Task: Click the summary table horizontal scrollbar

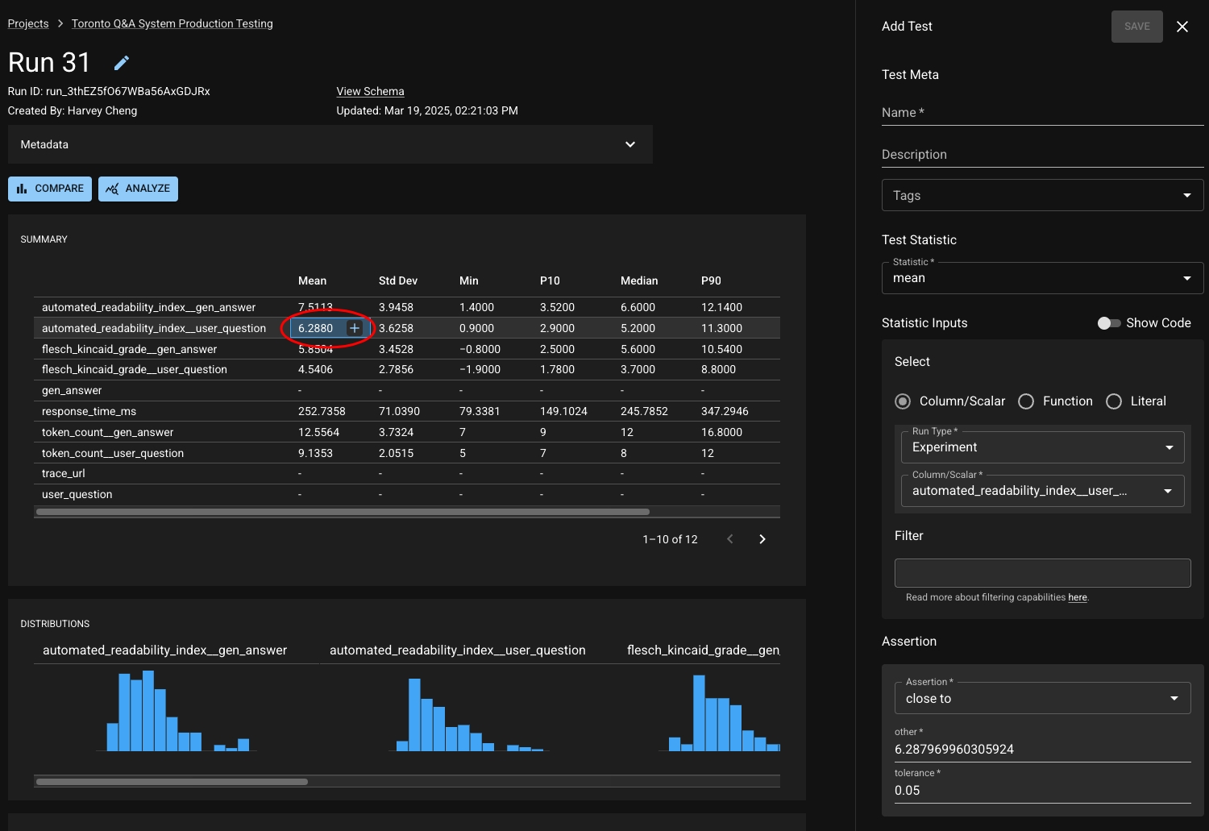Action: point(343,512)
